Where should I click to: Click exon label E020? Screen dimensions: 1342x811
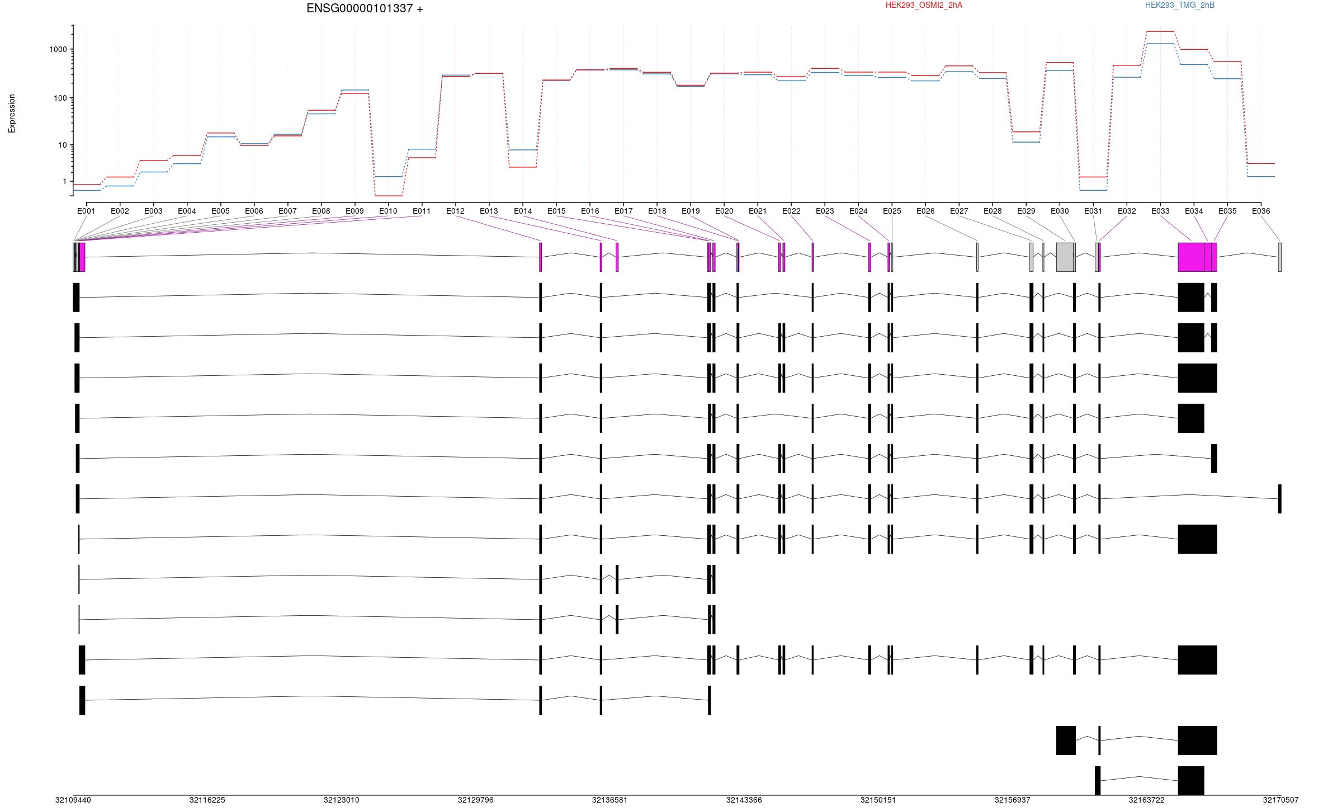coord(724,211)
